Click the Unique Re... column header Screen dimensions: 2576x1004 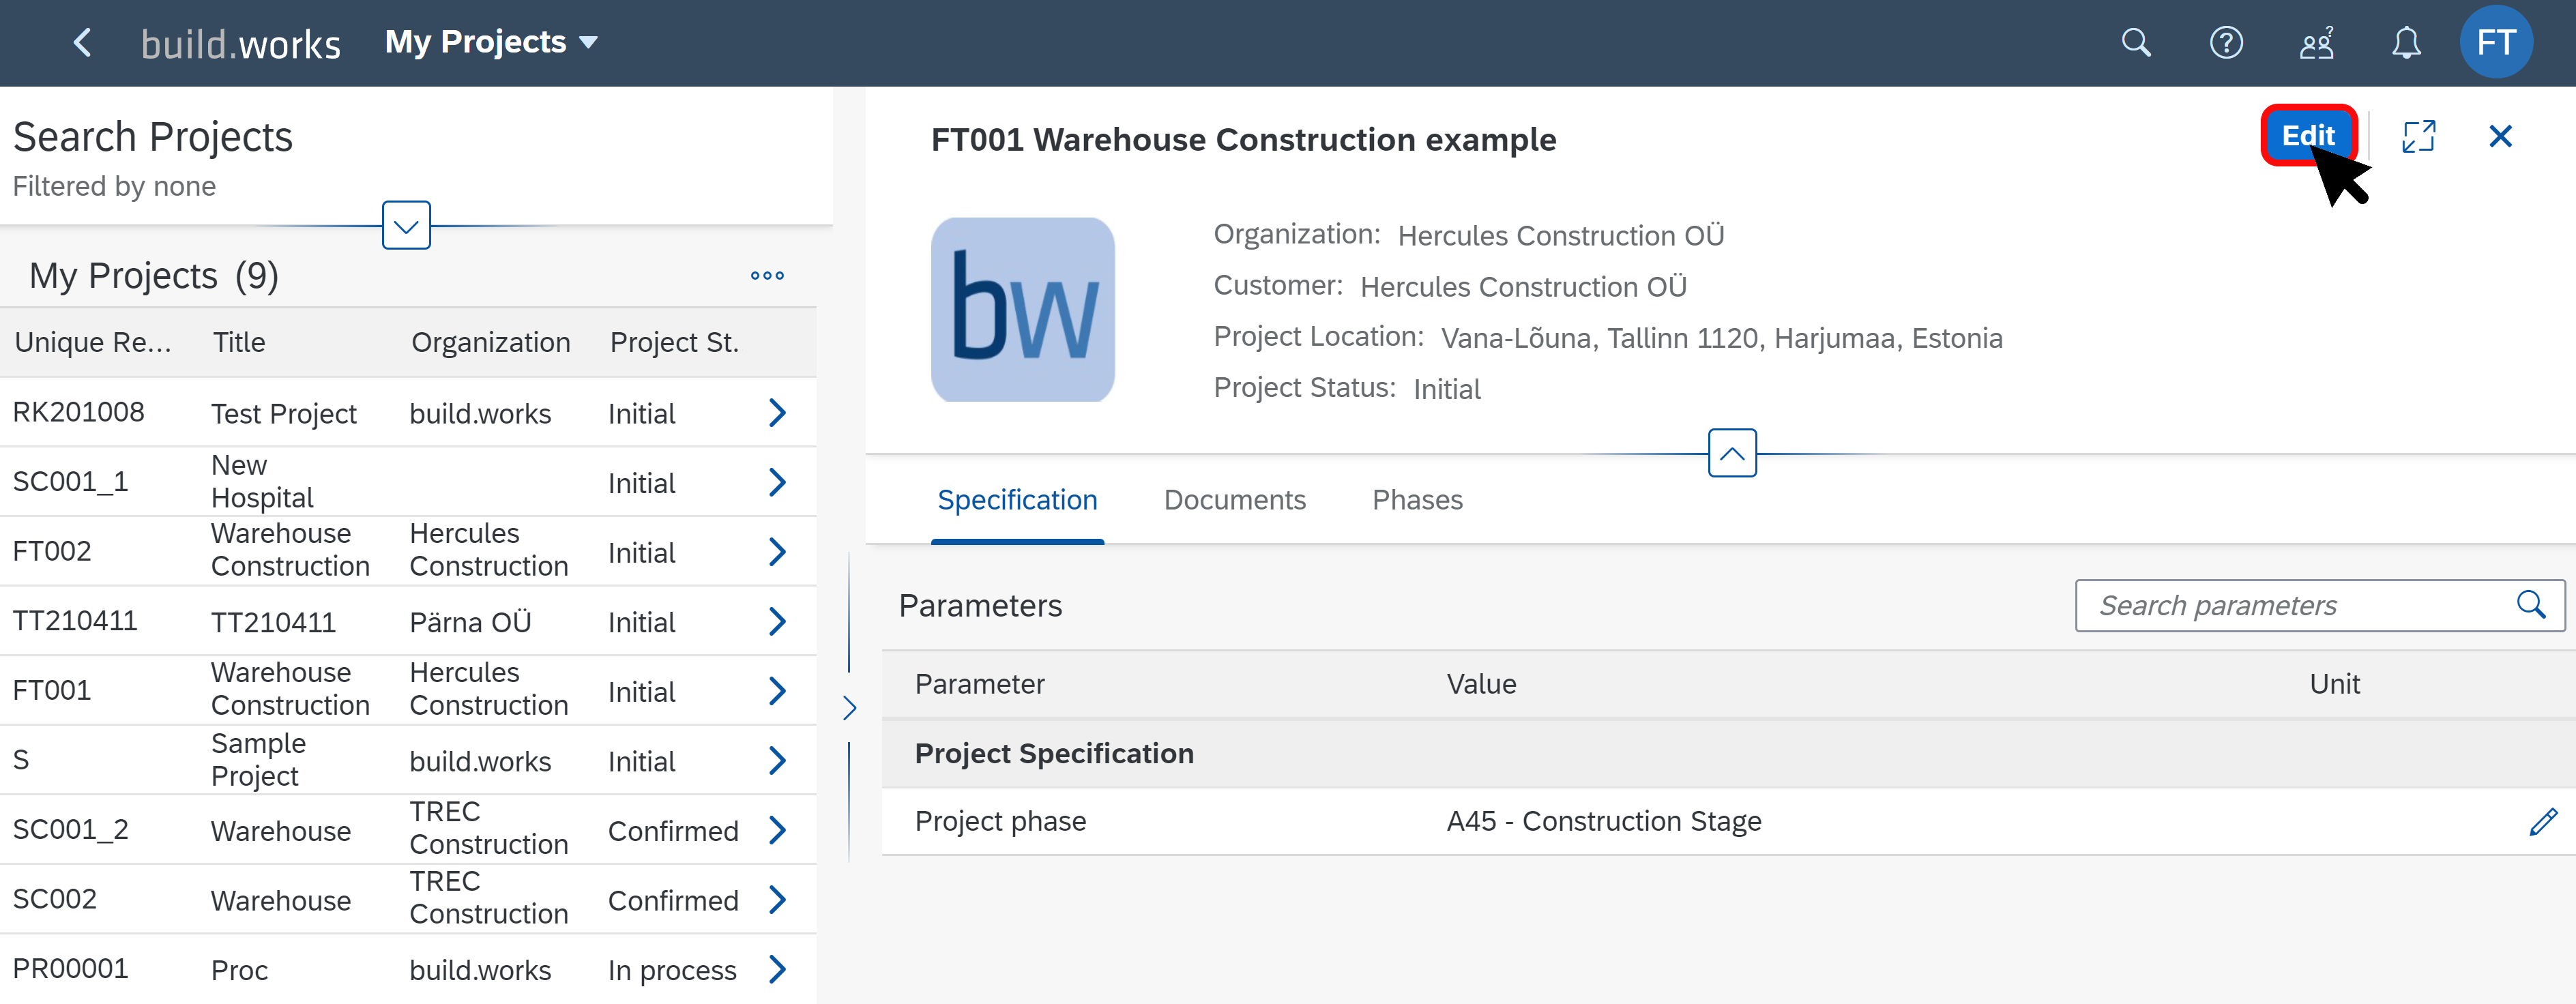93,342
